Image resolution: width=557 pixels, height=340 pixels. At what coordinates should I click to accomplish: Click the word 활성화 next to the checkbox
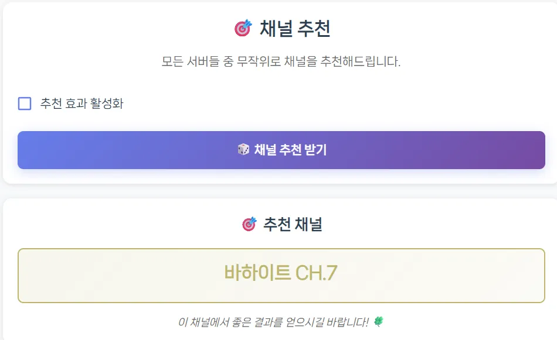pyautogui.click(x=107, y=104)
